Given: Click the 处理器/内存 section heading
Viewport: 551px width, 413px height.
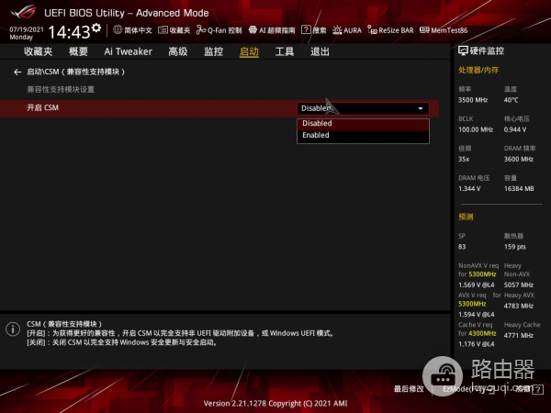Looking at the screenshot, I should pos(478,71).
